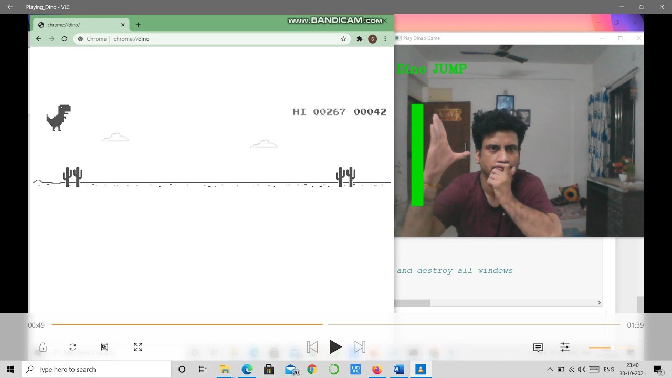The image size is (672, 378).
Task: Reload the chrome://dino page
Action: 65,39
